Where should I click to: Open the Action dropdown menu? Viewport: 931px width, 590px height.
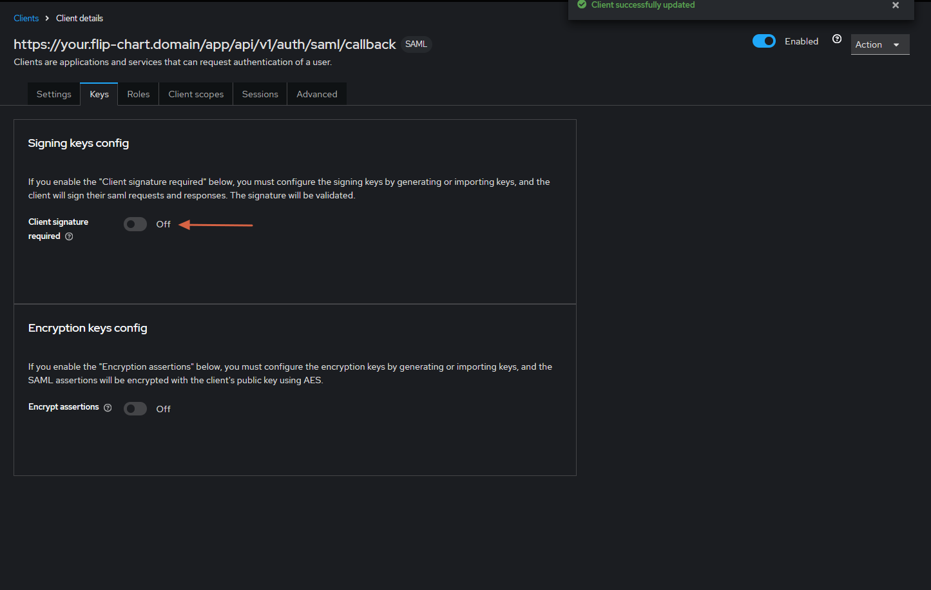[880, 44]
